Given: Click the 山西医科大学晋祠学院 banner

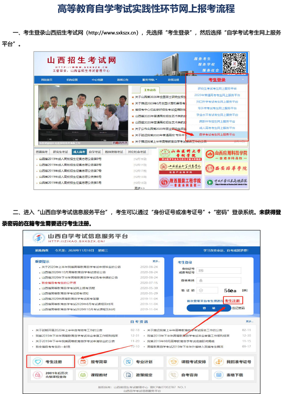Looking at the screenshot, I should pos(180,155).
